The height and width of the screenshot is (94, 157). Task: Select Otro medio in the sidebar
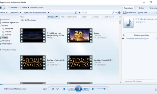pos(7,44)
